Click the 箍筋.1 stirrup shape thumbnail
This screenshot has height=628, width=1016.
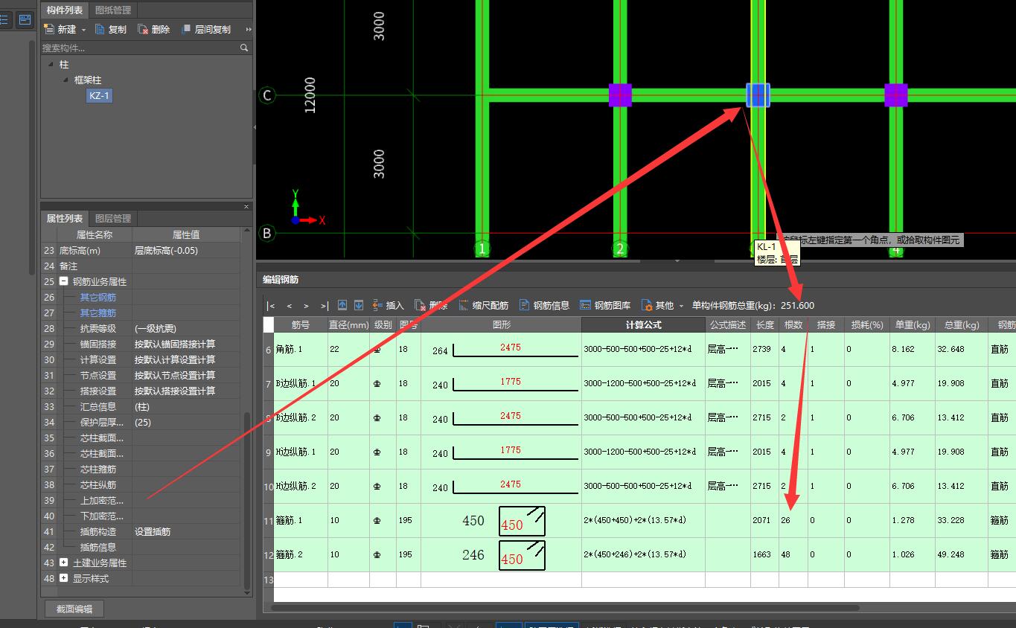pyautogui.click(x=522, y=521)
